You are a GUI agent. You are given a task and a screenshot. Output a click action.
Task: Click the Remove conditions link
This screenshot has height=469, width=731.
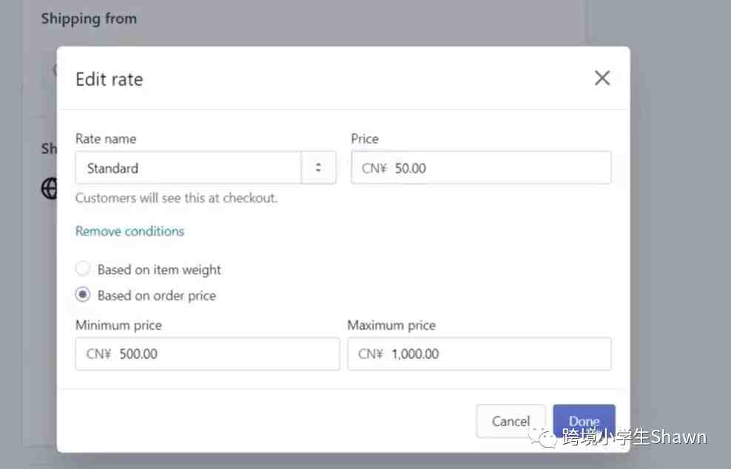click(x=129, y=232)
